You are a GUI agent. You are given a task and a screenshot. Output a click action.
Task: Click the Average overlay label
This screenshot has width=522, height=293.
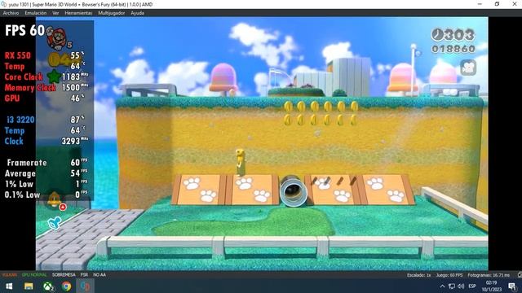(20, 173)
